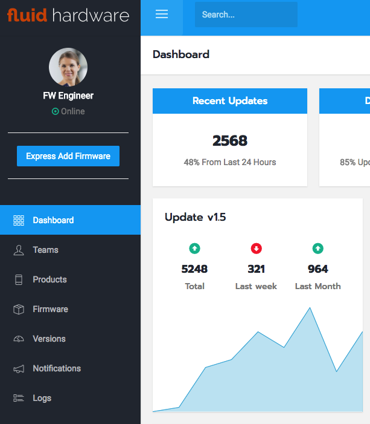370x424 pixels.
Task: Click the Dashboard grid icon
Action: [x=19, y=220]
